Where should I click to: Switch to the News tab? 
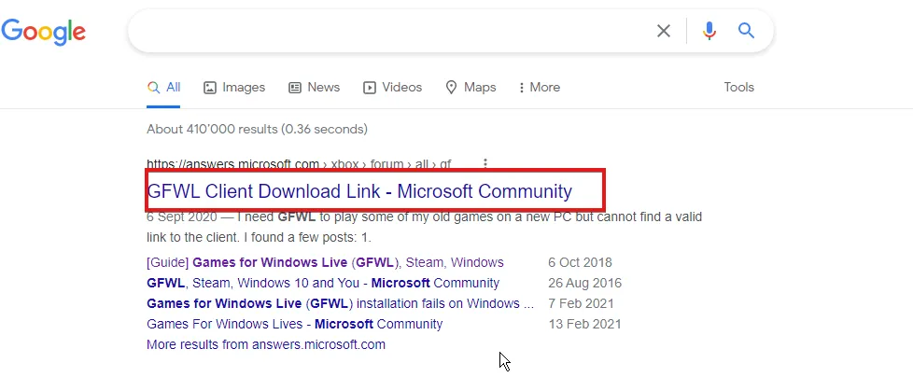coord(314,87)
